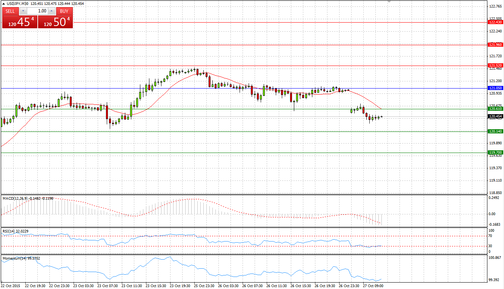Click the SELL button

[x=10, y=11]
